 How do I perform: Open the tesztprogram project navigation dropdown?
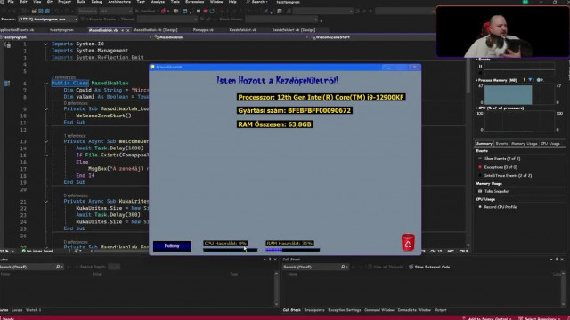pos(76,37)
